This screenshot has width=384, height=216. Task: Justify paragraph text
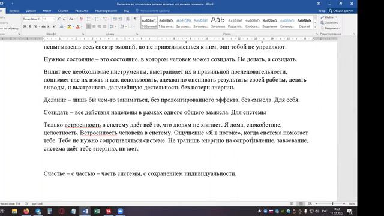point(104,26)
